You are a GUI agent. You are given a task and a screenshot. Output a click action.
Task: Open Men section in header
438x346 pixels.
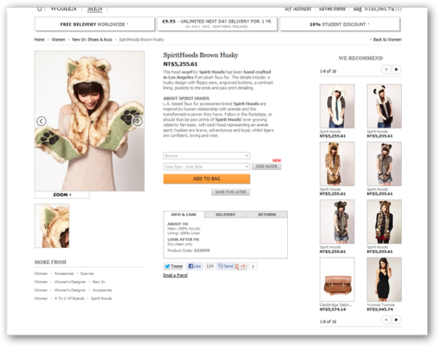point(95,9)
